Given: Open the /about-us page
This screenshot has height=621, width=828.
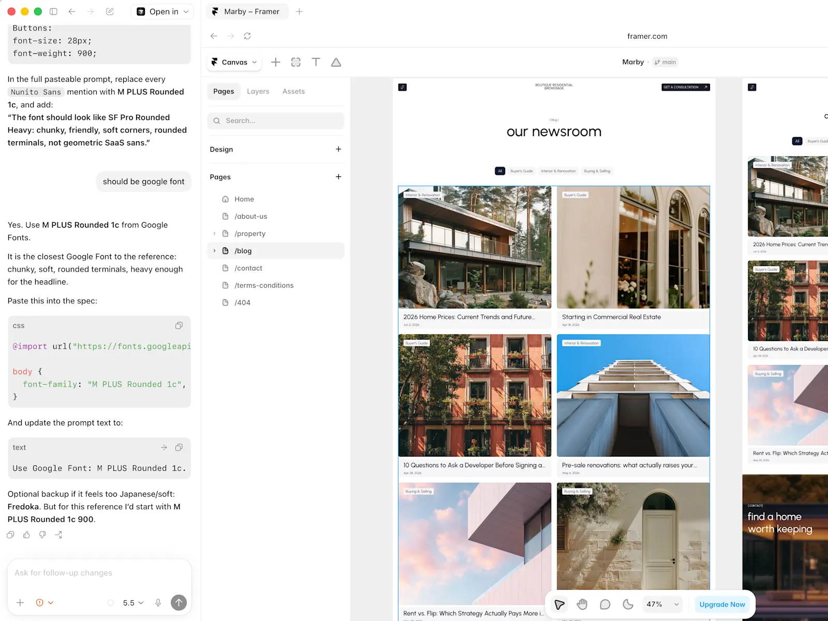Looking at the screenshot, I should 276,216.
